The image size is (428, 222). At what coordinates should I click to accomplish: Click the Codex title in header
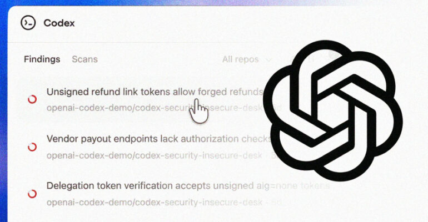point(59,23)
